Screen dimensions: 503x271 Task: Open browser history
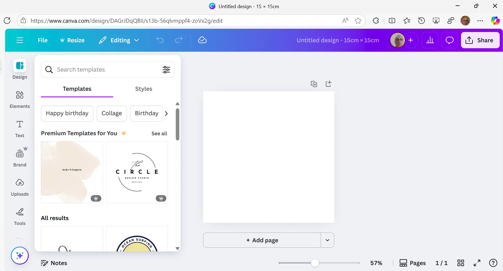pos(421,21)
